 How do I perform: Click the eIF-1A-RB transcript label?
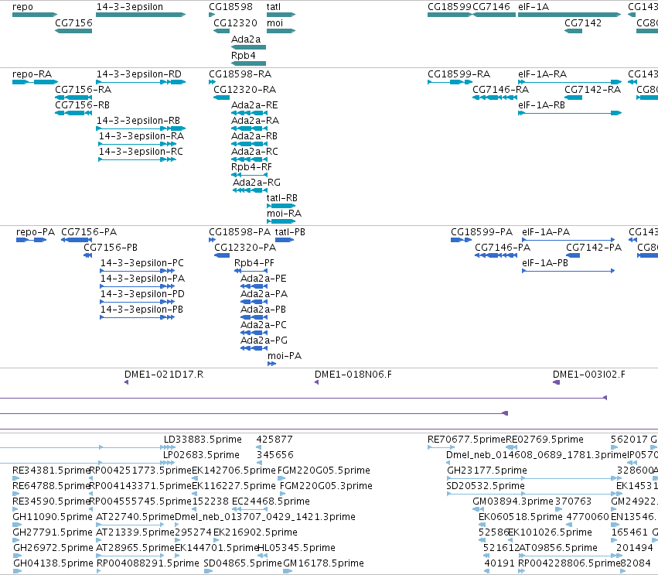(x=542, y=105)
